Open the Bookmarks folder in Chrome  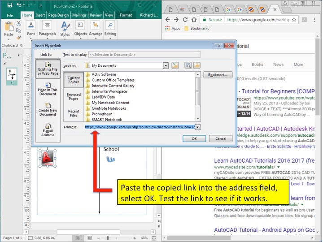197,28
